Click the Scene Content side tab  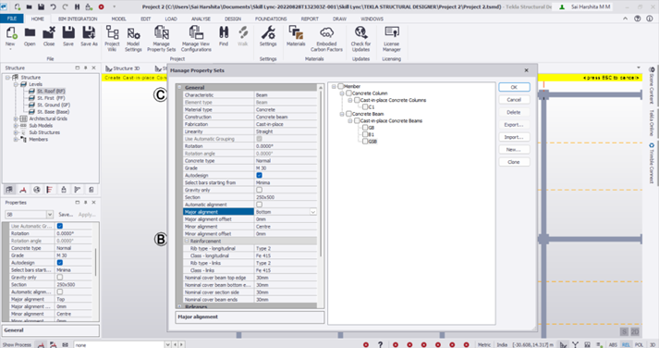[x=652, y=85]
